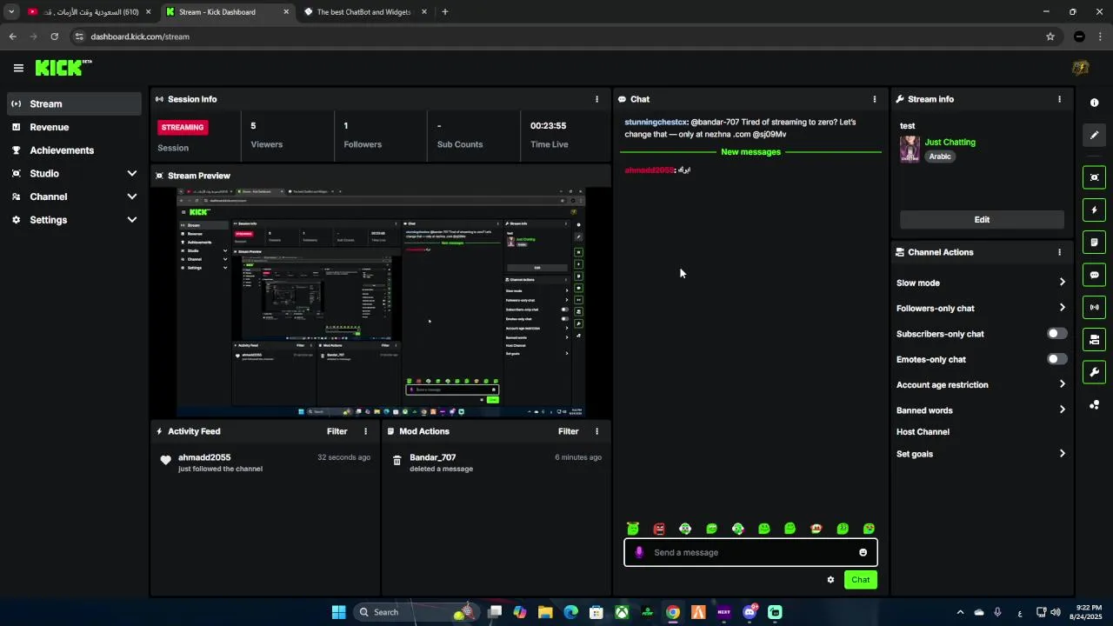
Task: Open the info icon in right toolbar
Action: click(x=1094, y=103)
